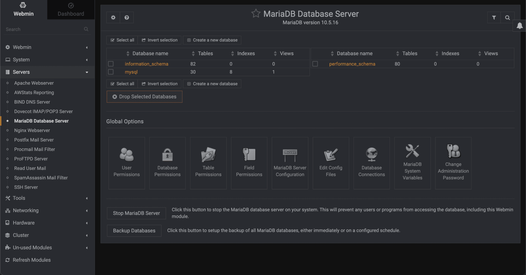Image resolution: width=526 pixels, height=275 pixels.
Task: Open the mysql database link
Action: pyautogui.click(x=131, y=72)
